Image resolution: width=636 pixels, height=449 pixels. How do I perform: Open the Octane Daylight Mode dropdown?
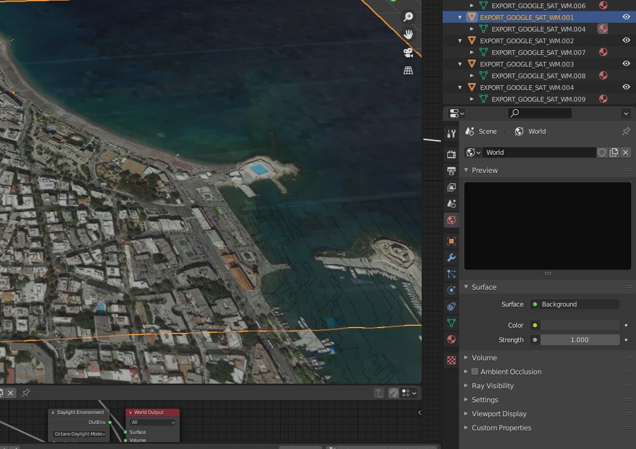pyautogui.click(x=79, y=434)
